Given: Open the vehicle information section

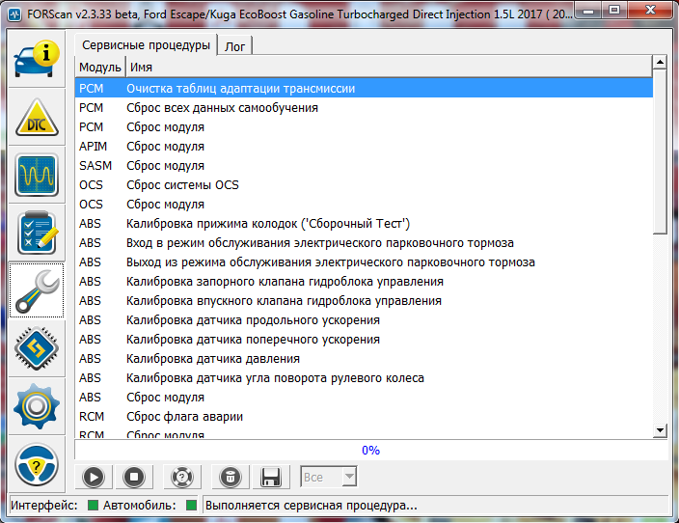Looking at the screenshot, I should click(37, 59).
